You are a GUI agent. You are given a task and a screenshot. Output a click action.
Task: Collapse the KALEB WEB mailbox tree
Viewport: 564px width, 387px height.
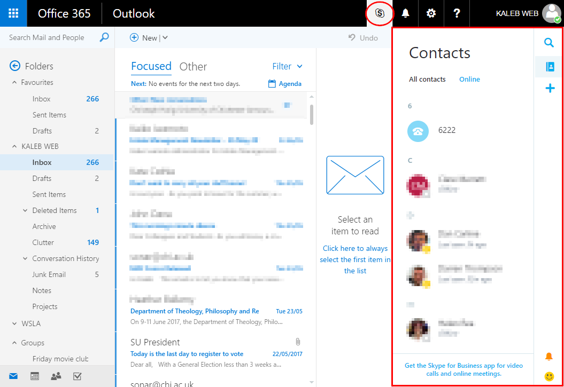(x=14, y=146)
